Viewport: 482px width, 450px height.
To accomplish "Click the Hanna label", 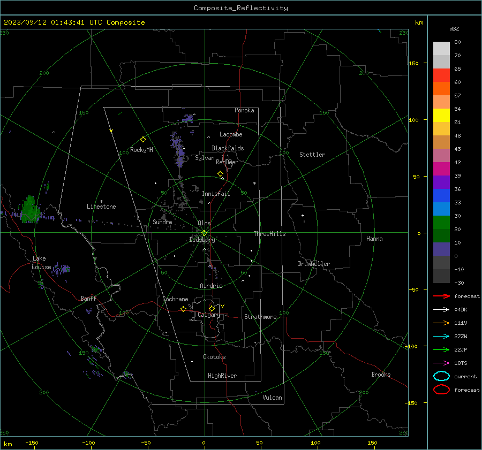I will [x=374, y=239].
